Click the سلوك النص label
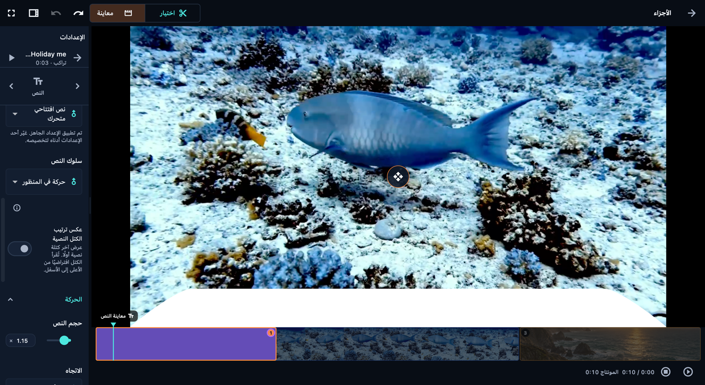Screen dimensions: 705x385 point(66,161)
